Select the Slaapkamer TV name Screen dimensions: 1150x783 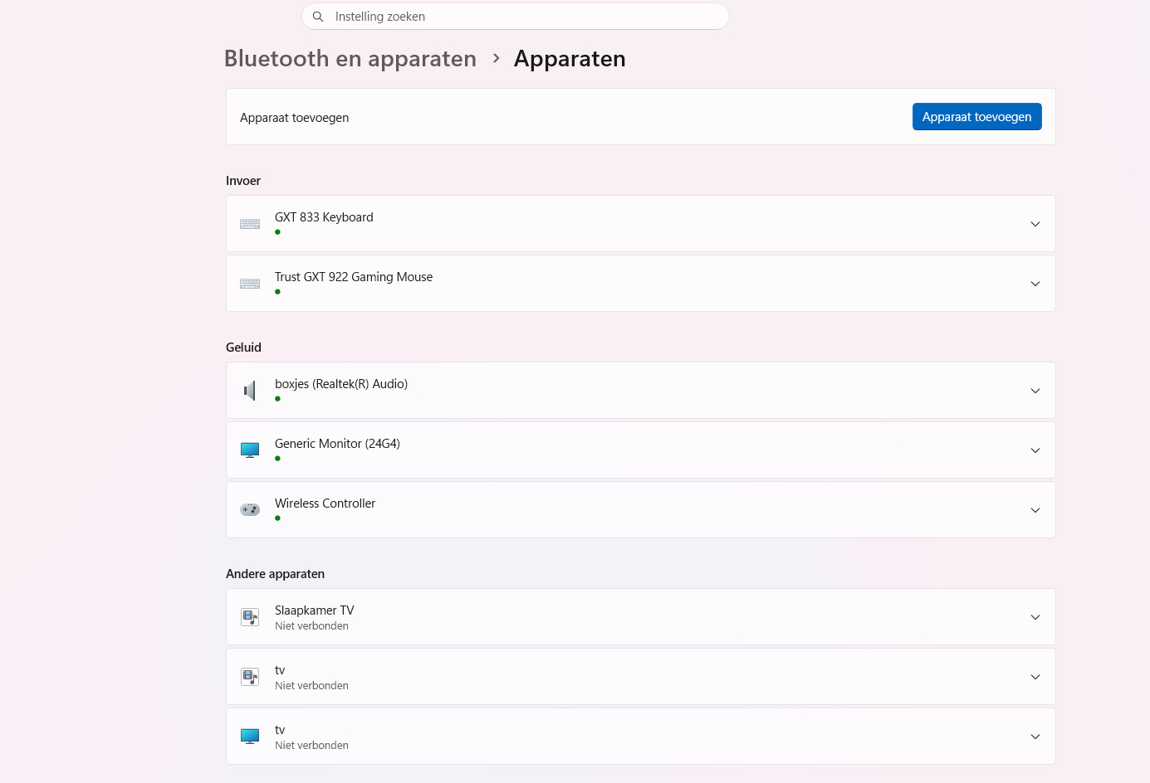click(314, 610)
